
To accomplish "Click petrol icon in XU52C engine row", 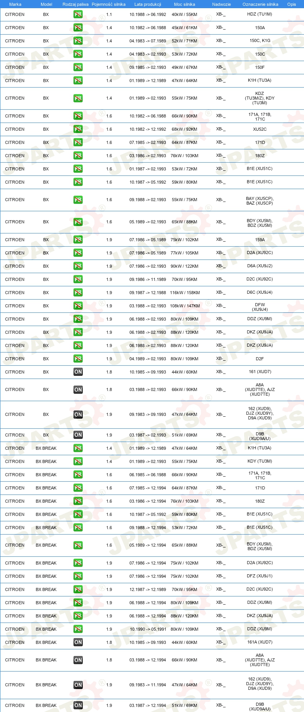I will click(x=78, y=129).
